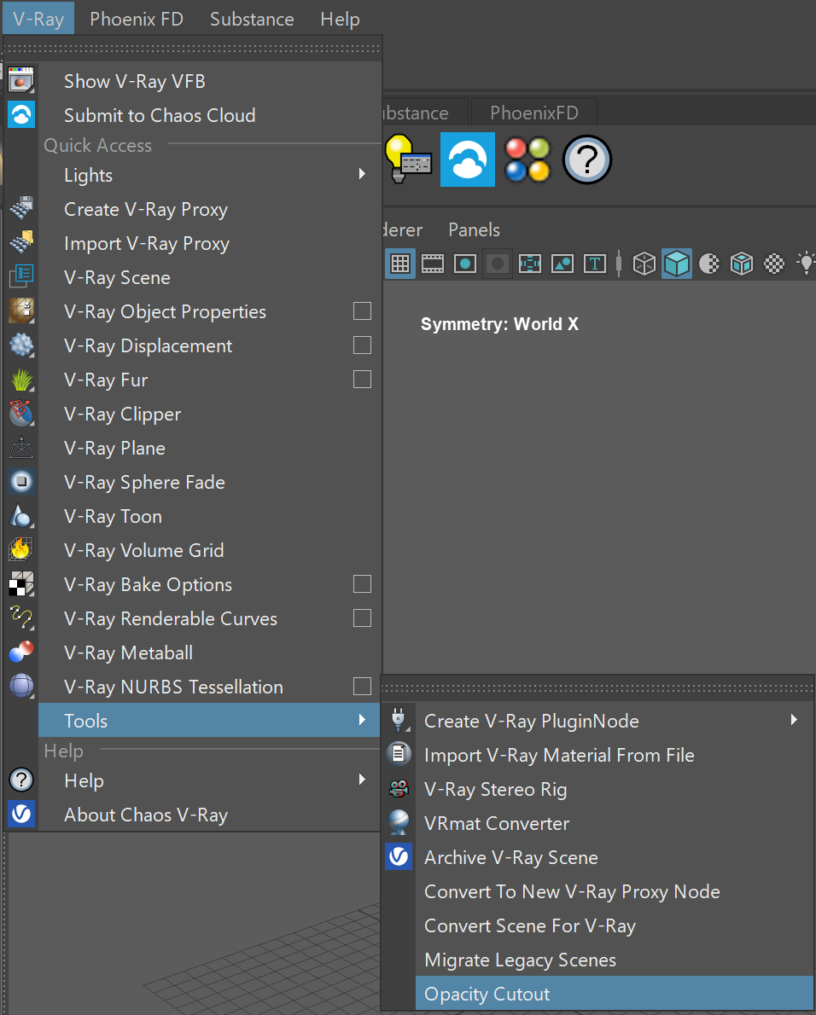Screen dimensions: 816x1015
Task: Click the V-Ray Stereo Rig camera icon
Action: click(399, 788)
